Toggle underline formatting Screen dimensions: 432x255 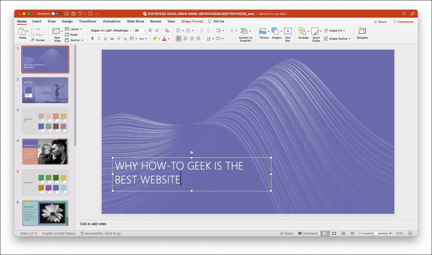105,39
